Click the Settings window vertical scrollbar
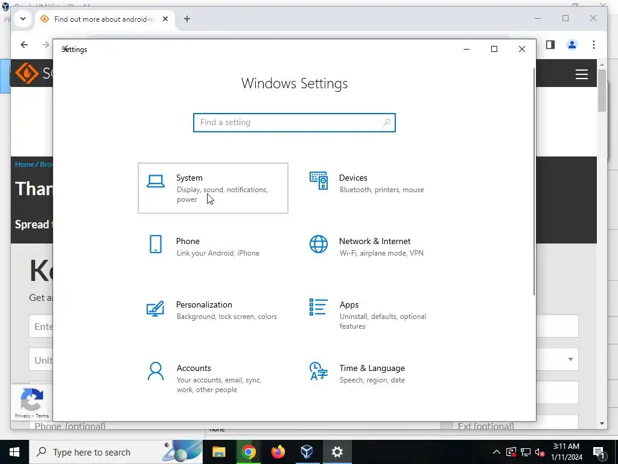 click(534, 181)
